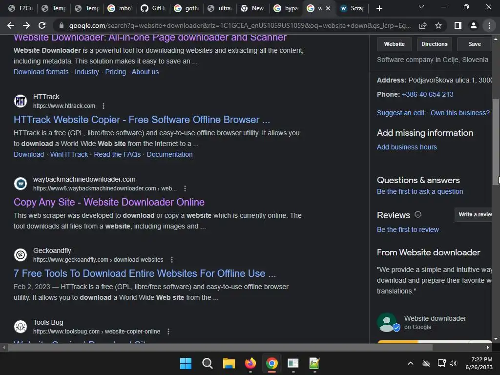Open a new tab with plus button
This screenshot has height=375, width=500.
coord(379,8)
